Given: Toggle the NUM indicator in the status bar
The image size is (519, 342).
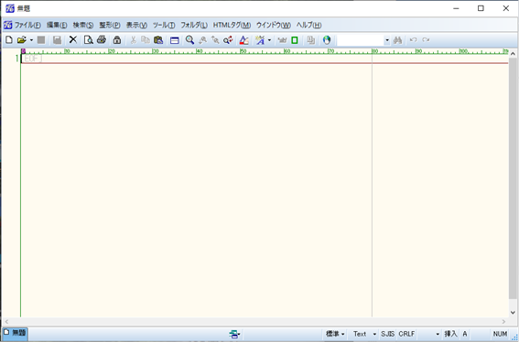Looking at the screenshot, I should tap(500, 334).
